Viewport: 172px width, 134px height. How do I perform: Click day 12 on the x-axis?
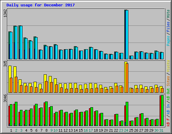pos(66,130)
